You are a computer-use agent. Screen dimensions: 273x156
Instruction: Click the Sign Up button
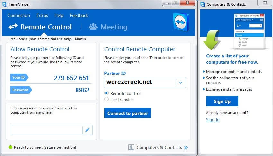pyautogui.click(x=222, y=101)
